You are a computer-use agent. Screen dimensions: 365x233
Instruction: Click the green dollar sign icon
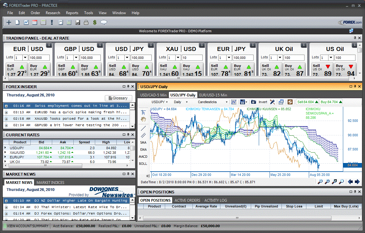pos(95,22)
